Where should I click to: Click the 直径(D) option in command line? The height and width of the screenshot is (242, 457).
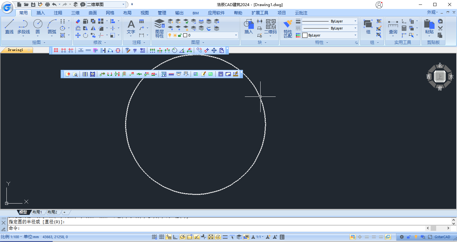[x=53, y=222]
